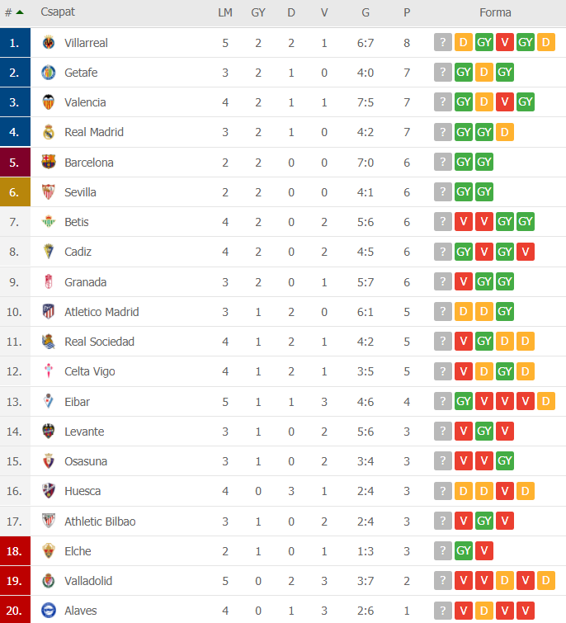
Task: Sort standings by the P points column
Action: tap(407, 12)
